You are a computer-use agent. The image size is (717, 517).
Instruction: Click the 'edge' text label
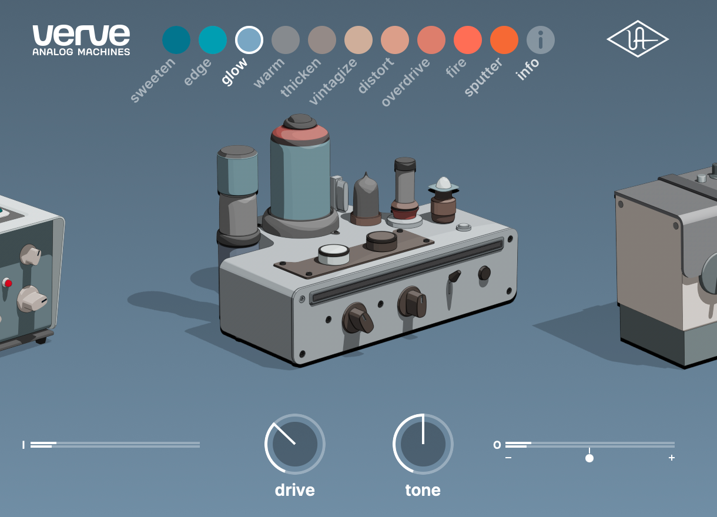coord(197,73)
